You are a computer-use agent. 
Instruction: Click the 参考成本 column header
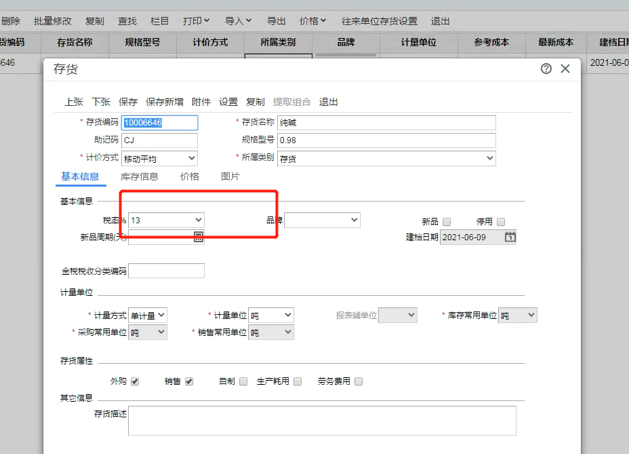[491, 43]
